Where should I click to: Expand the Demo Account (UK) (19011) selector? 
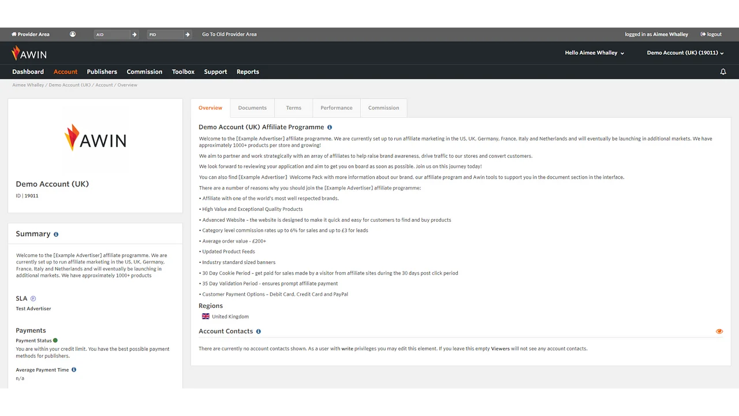(685, 53)
